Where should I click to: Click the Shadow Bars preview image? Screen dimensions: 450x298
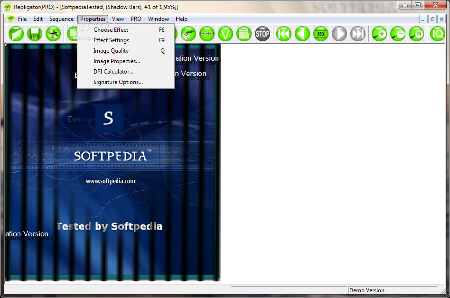coord(112,162)
